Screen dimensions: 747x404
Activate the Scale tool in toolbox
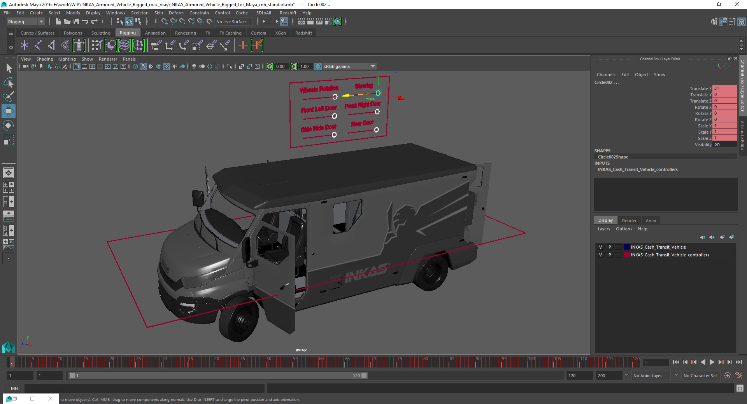point(9,140)
